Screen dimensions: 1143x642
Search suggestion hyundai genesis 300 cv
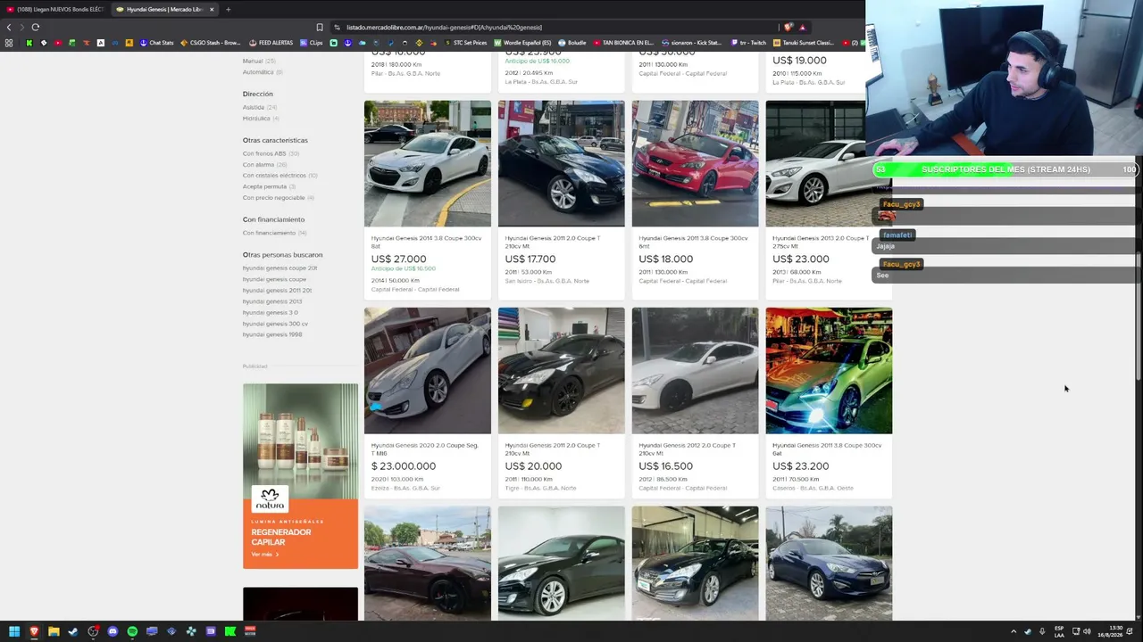point(274,324)
